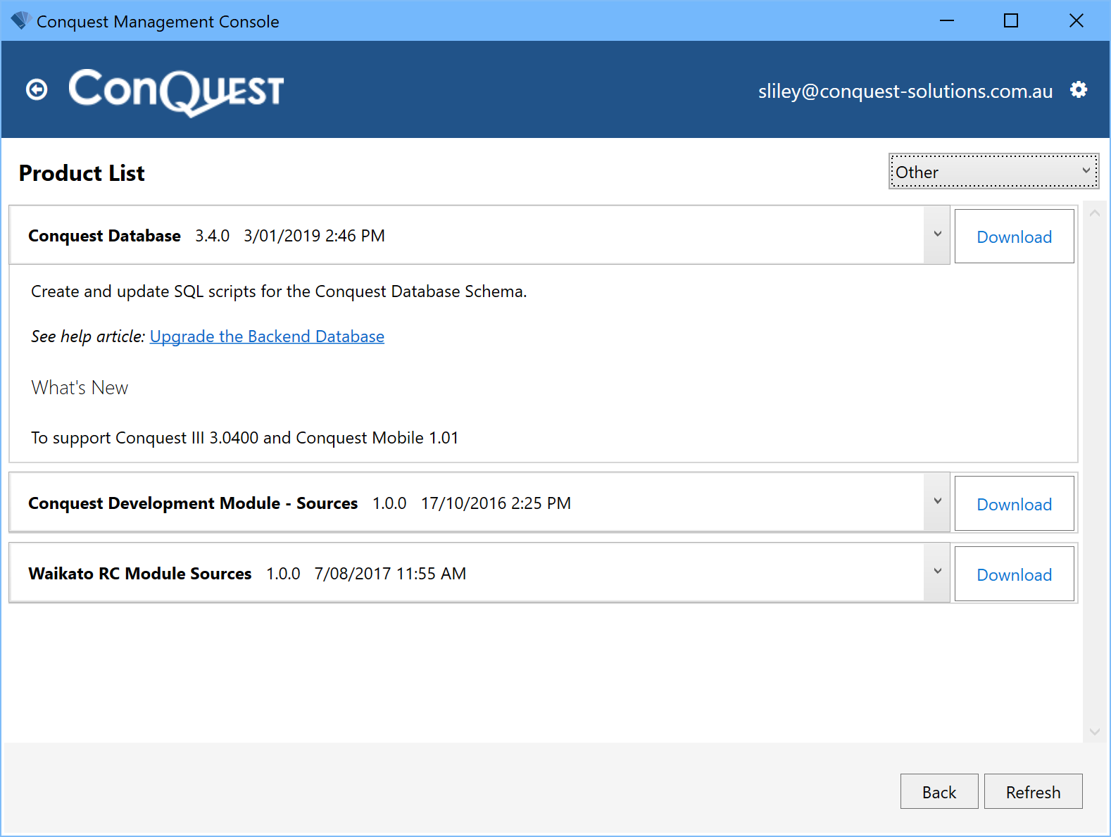
Task: Collapse the Conquest Database entry chevron
Action: tap(937, 234)
